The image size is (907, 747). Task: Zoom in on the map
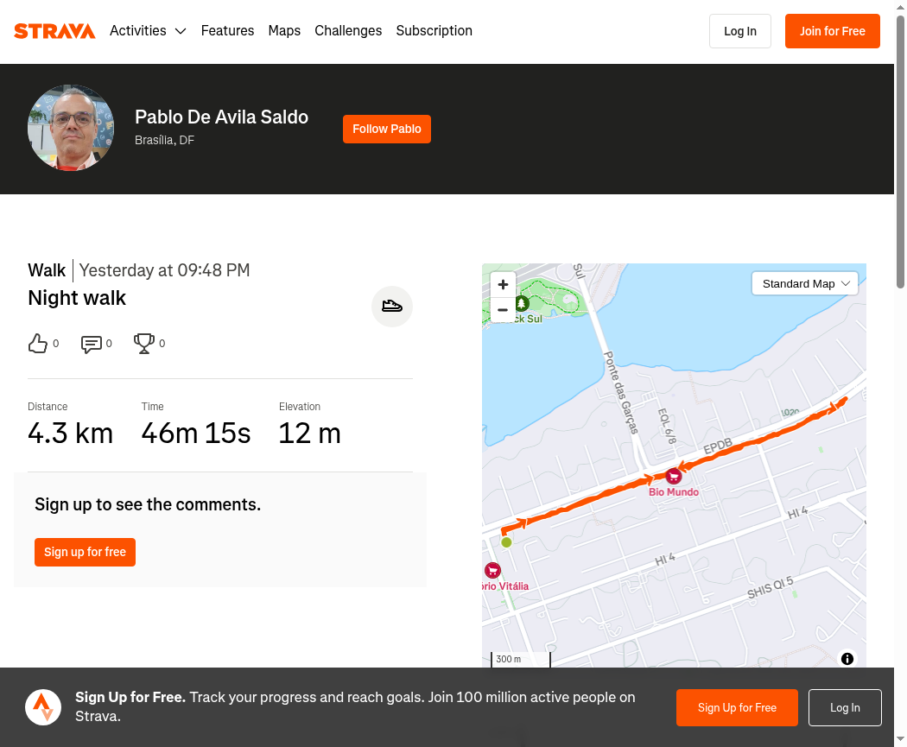click(504, 284)
